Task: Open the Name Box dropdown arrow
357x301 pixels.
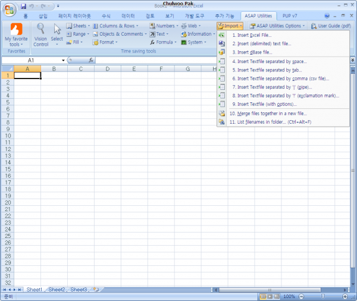Action: [x=63, y=60]
